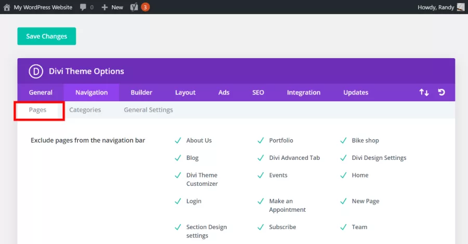468x244 pixels.
Task: Open the Updates tab
Action: pos(356,92)
